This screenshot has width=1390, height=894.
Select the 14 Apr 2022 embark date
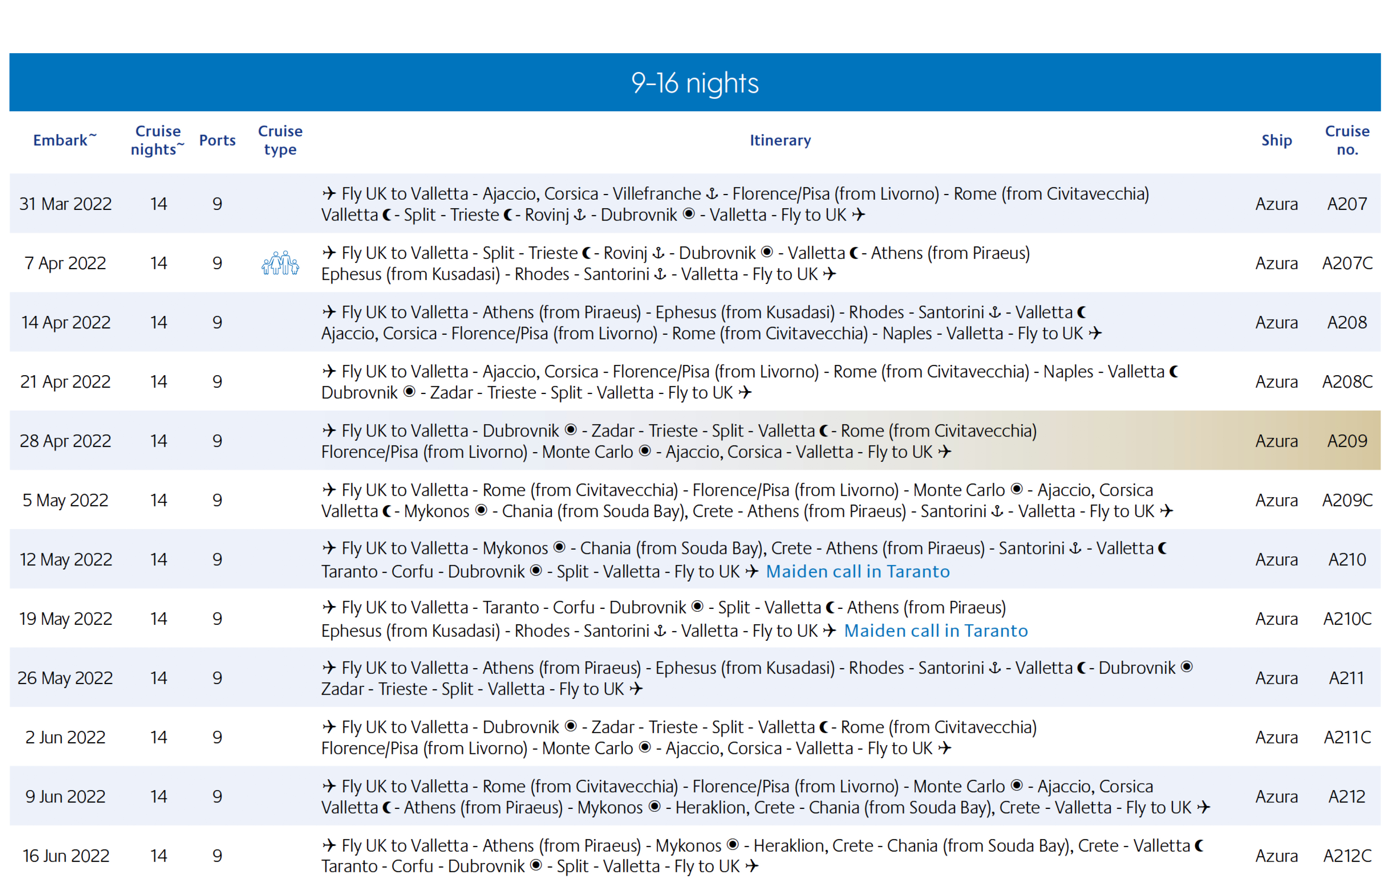pyautogui.click(x=66, y=322)
